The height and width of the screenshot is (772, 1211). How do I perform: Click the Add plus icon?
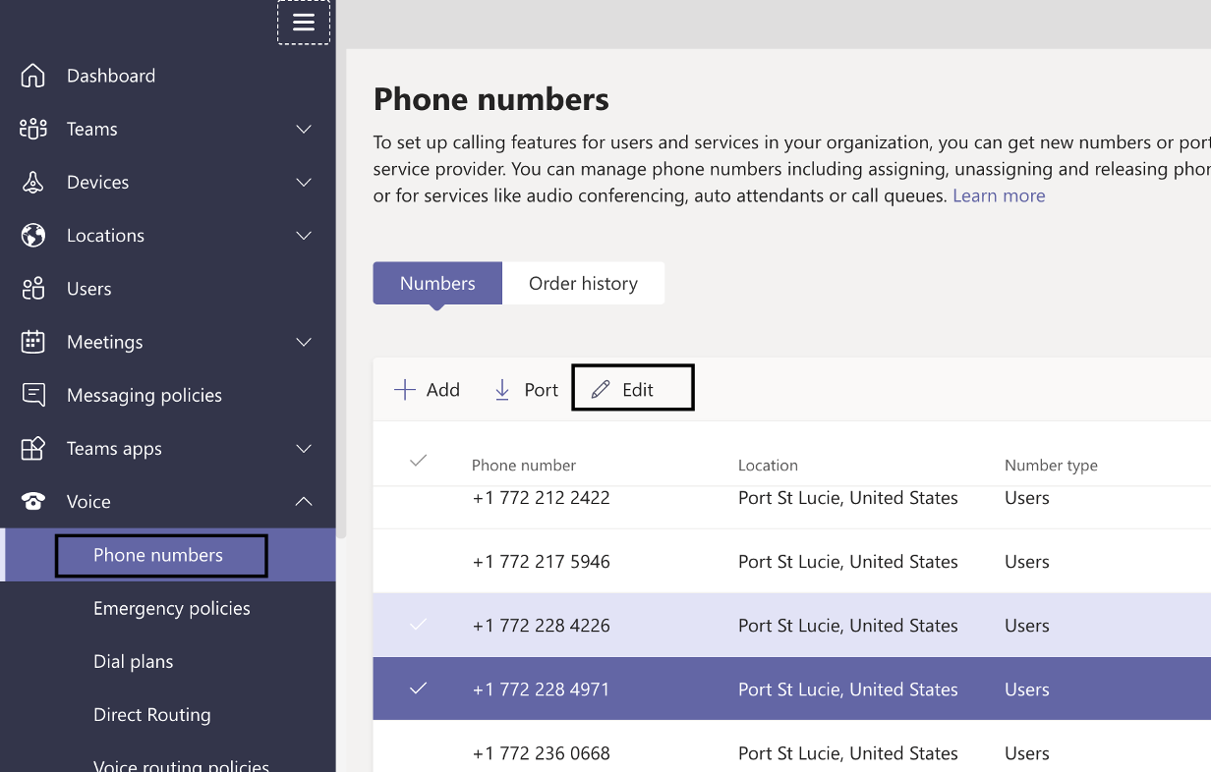pyautogui.click(x=403, y=389)
